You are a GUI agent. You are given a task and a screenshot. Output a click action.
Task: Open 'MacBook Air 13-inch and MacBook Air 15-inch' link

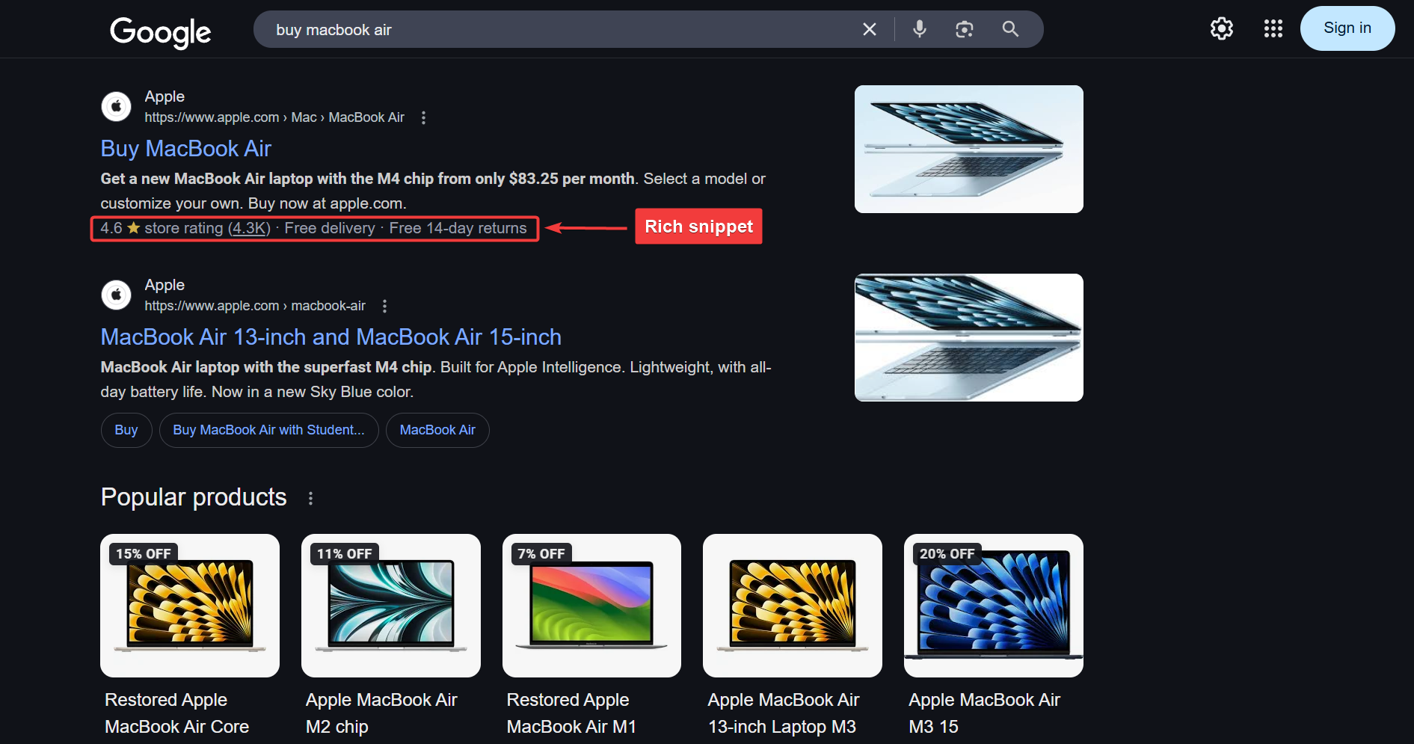pyautogui.click(x=331, y=336)
